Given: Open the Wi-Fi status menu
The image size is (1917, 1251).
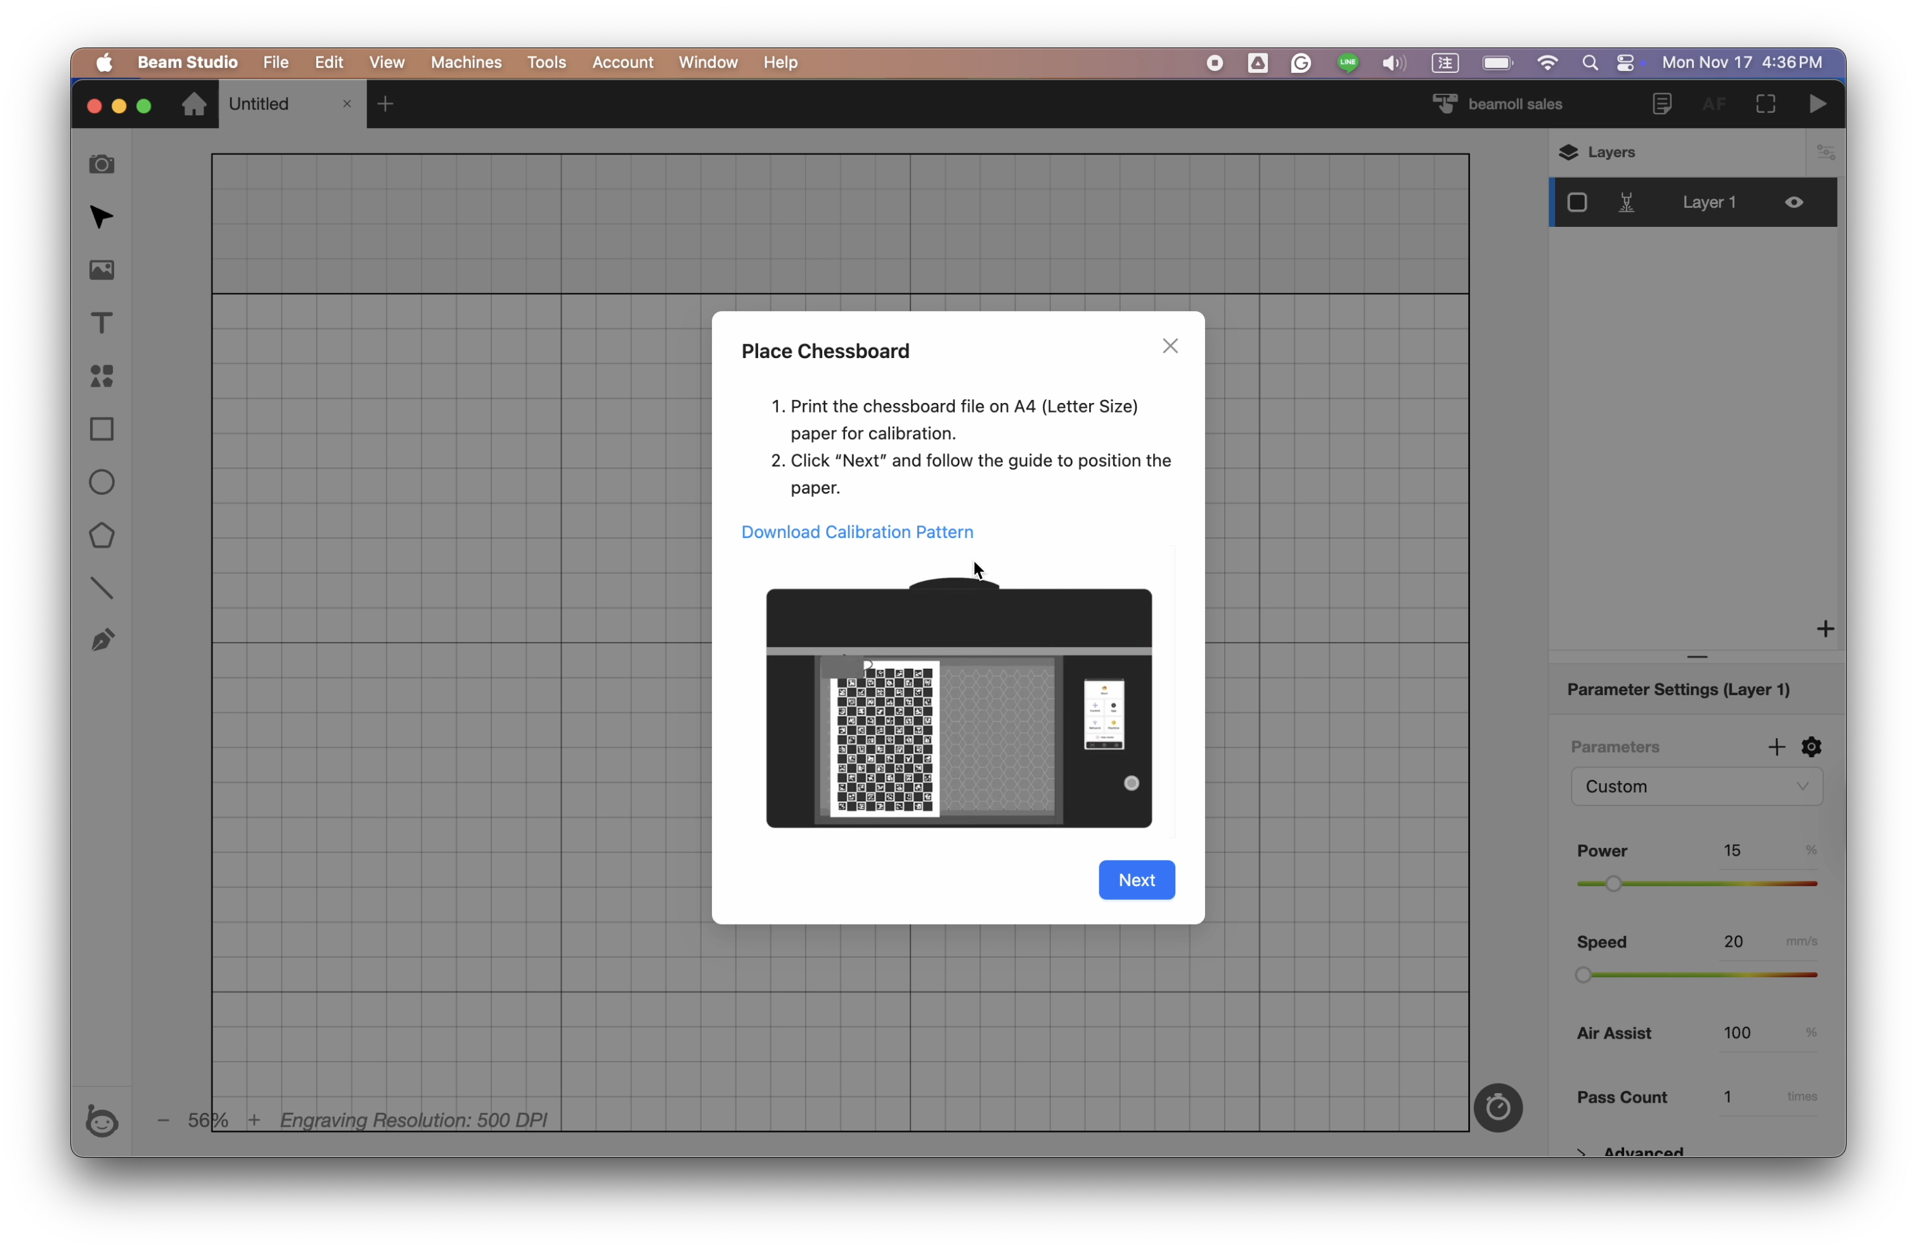Looking at the screenshot, I should pyautogui.click(x=1547, y=62).
